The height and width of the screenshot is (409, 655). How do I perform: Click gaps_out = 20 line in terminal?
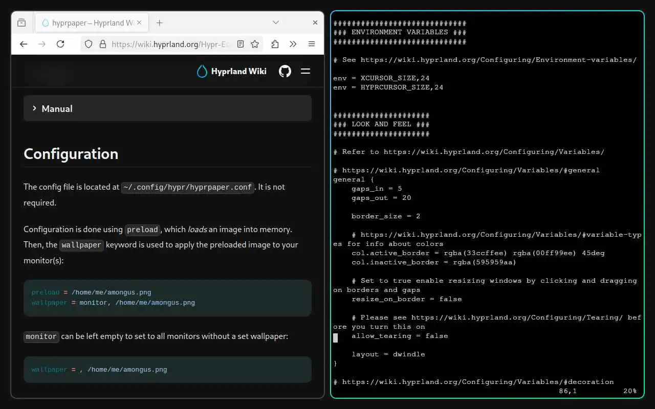pos(381,198)
